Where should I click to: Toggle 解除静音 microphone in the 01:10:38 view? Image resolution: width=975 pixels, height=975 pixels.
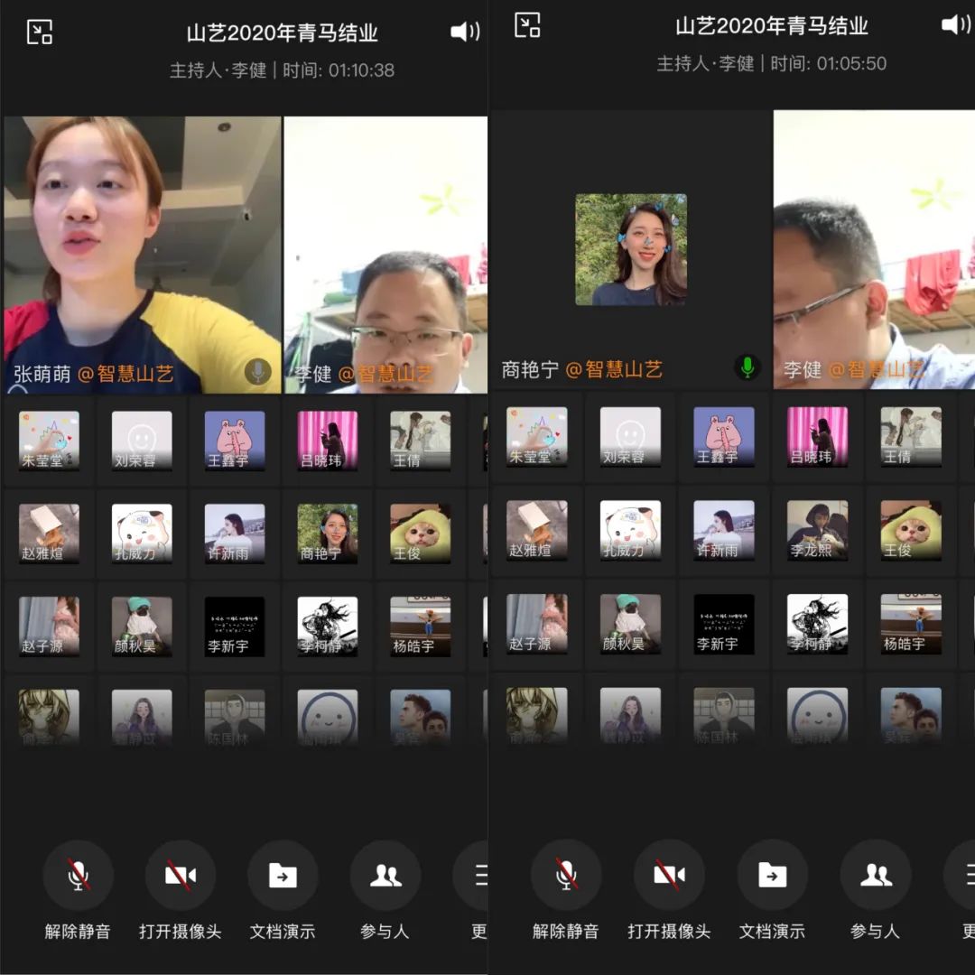(79, 876)
